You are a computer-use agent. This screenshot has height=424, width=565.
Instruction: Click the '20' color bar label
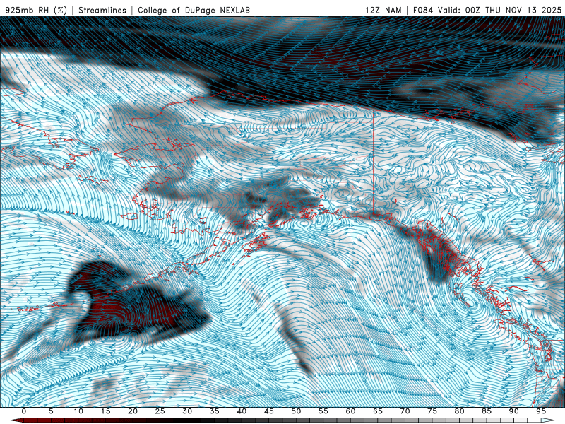pos(133,411)
